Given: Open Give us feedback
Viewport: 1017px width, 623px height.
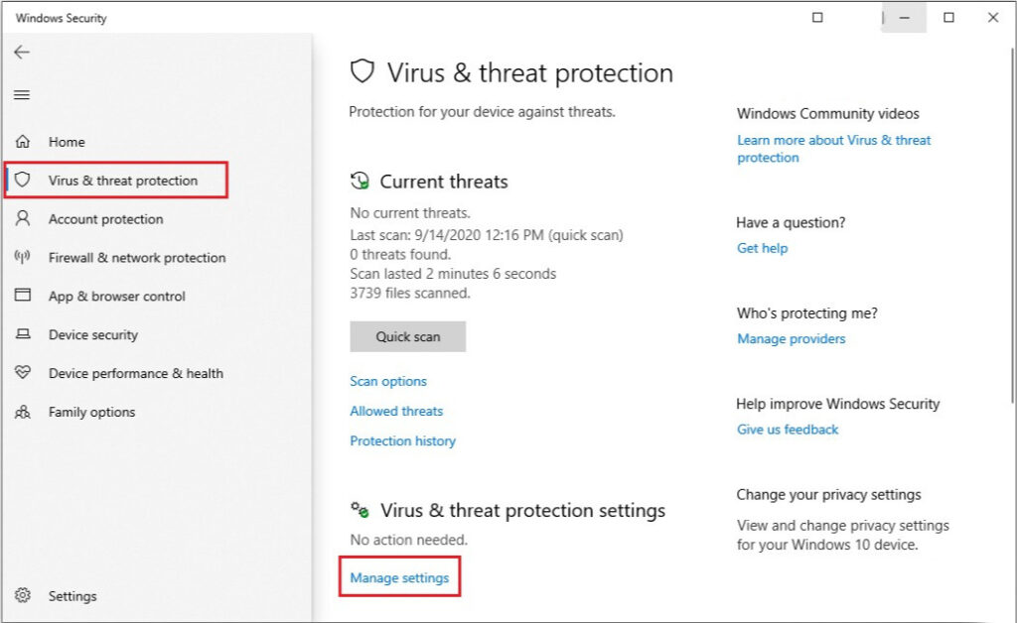Looking at the screenshot, I should pos(787,430).
